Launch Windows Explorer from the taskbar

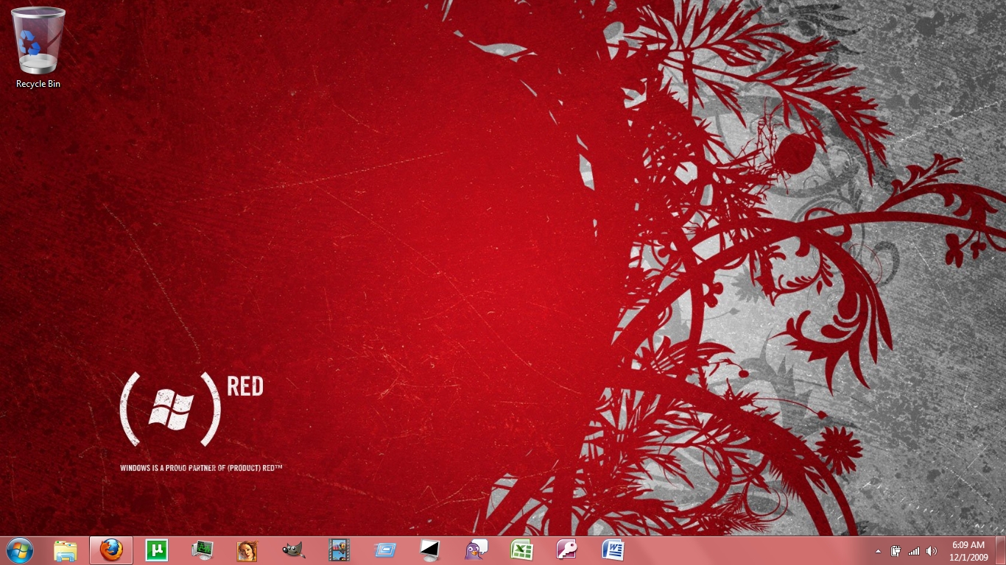[66, 550]
